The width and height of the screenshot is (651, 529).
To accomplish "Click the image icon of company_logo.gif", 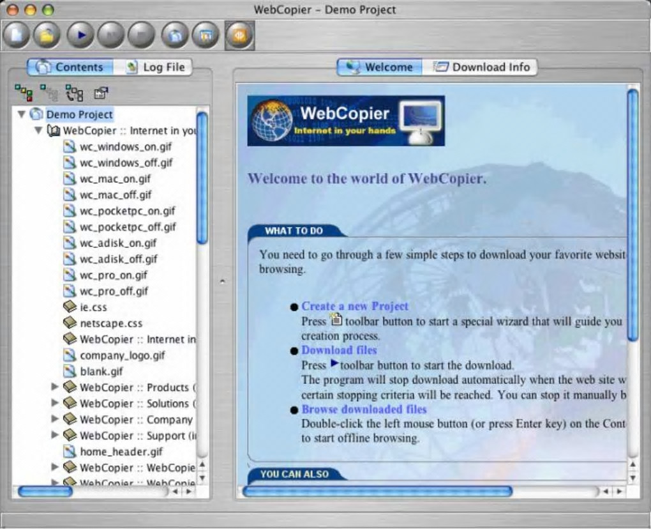I will point(70,355).
